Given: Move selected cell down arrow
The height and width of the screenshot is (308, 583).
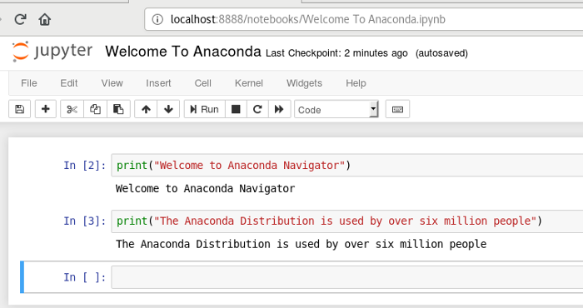Looking at the screenshot, I should click(x=168, y=109).
